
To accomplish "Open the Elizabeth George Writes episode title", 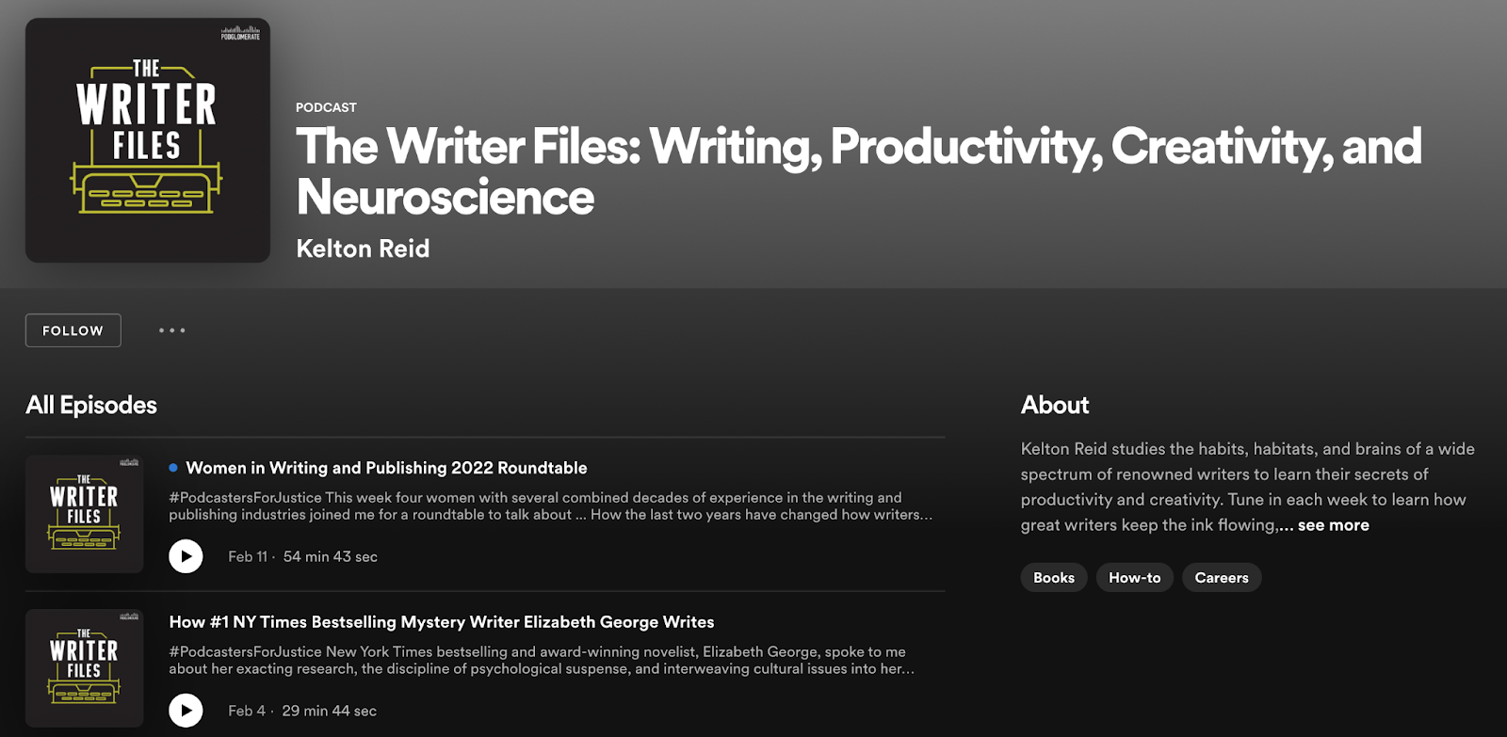I will click(x=442, y=622).
